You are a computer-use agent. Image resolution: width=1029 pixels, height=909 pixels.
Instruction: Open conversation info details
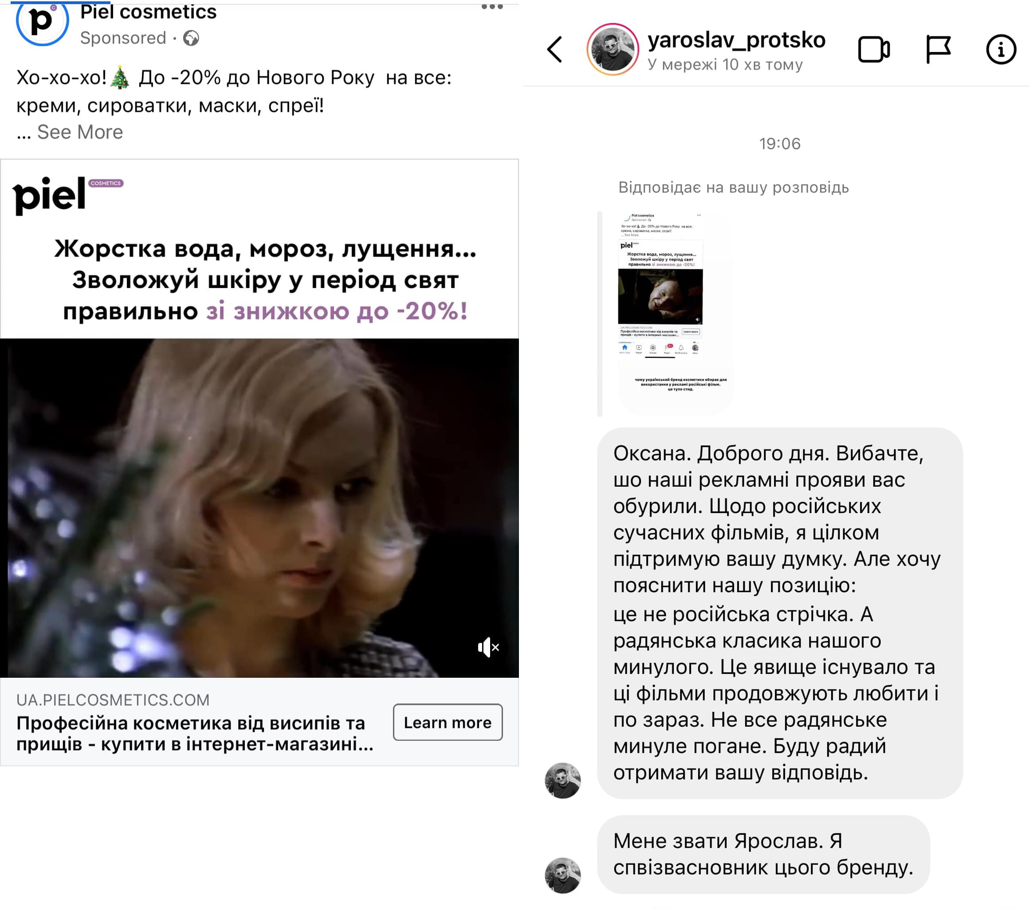(x=1001, y=50)
